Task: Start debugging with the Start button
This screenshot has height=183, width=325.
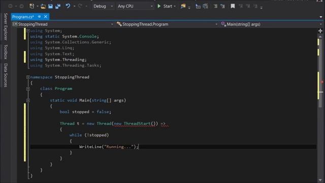Action: (165, 6)
